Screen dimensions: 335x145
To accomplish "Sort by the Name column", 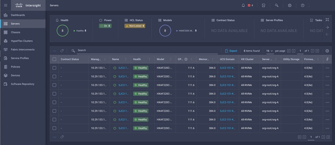I will [x=125, y=59].
